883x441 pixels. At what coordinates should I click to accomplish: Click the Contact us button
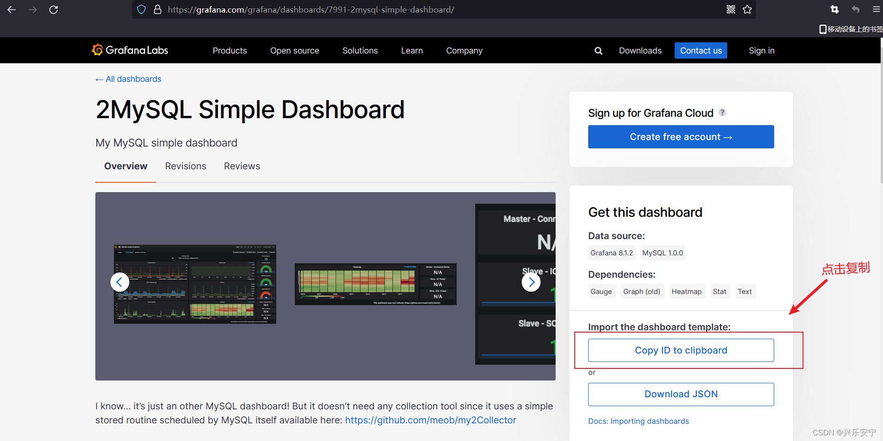701,51
